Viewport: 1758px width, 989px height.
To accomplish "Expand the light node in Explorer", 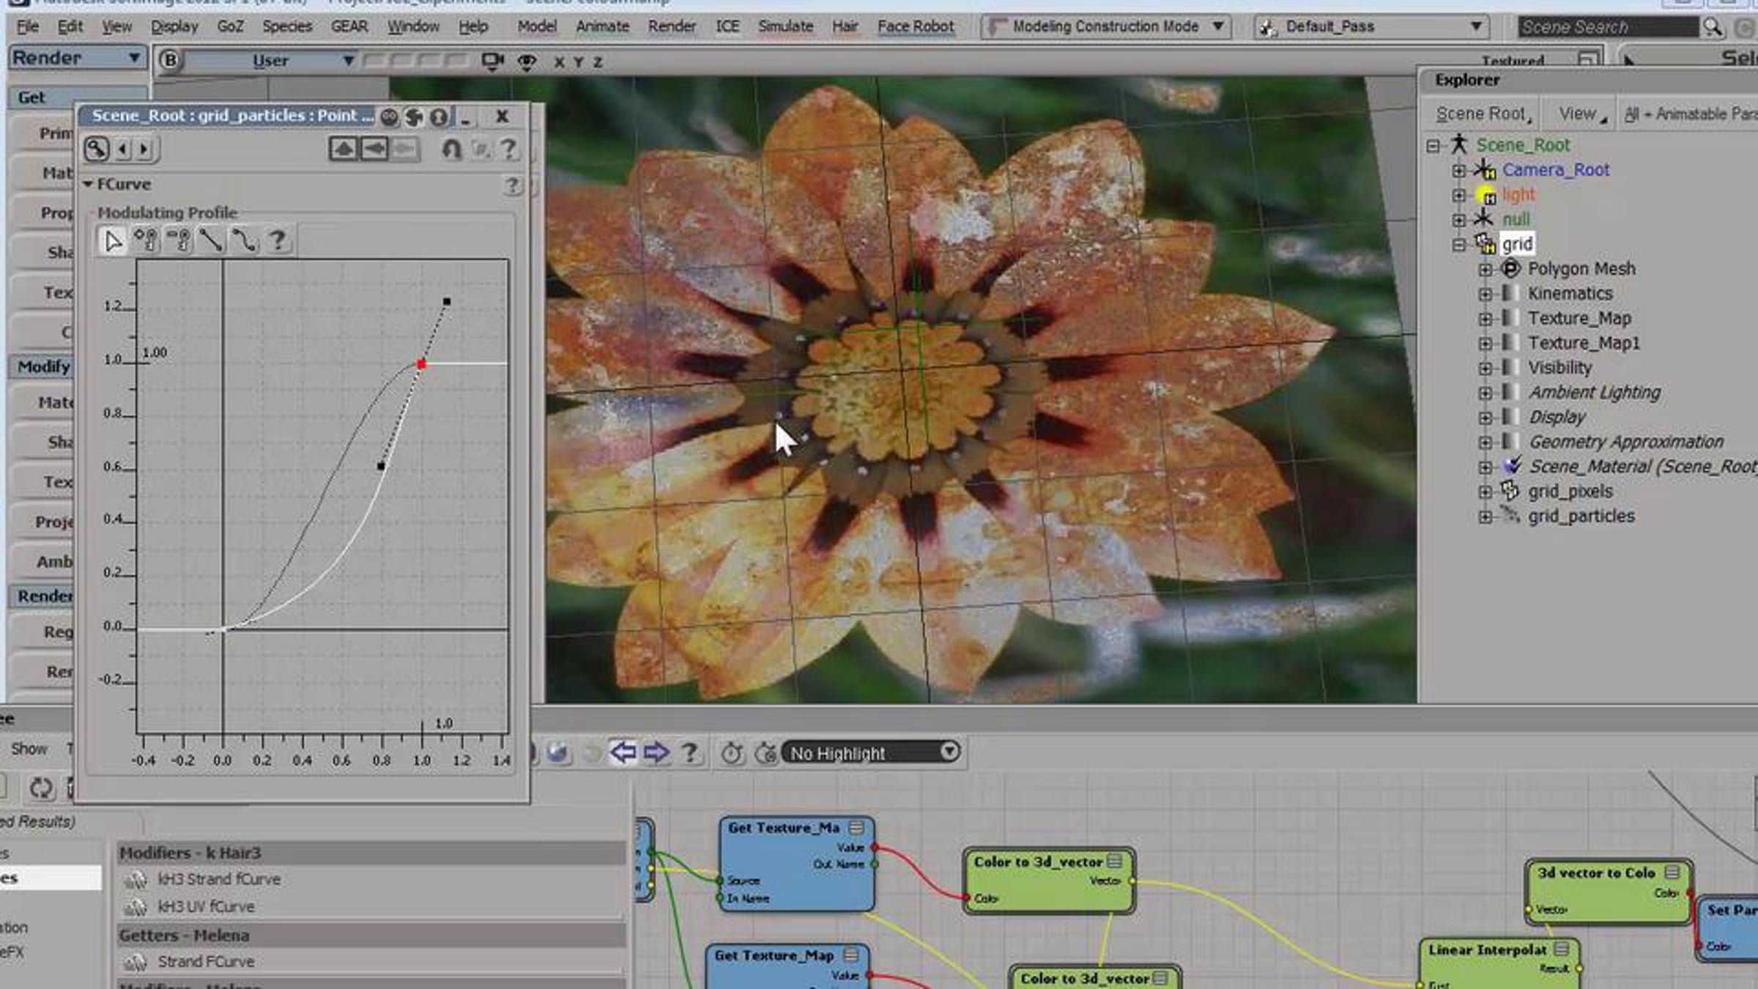I will click(1458, 196).
